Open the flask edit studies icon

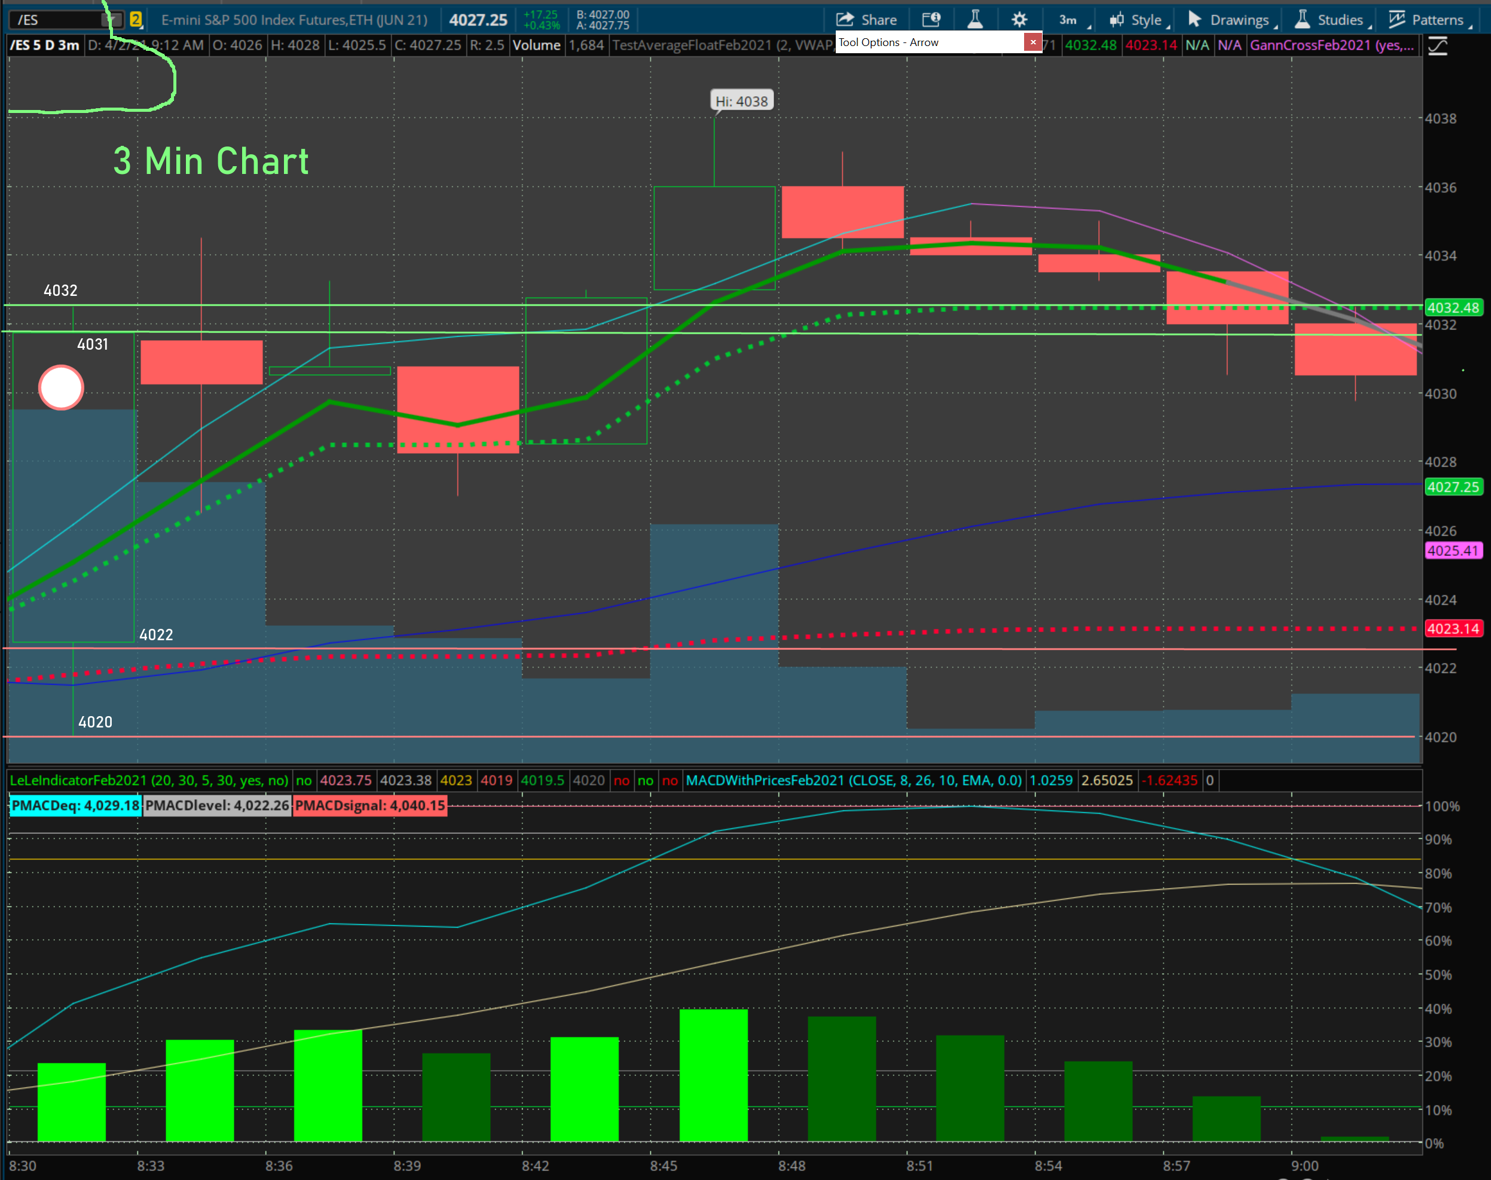(975, 19)
